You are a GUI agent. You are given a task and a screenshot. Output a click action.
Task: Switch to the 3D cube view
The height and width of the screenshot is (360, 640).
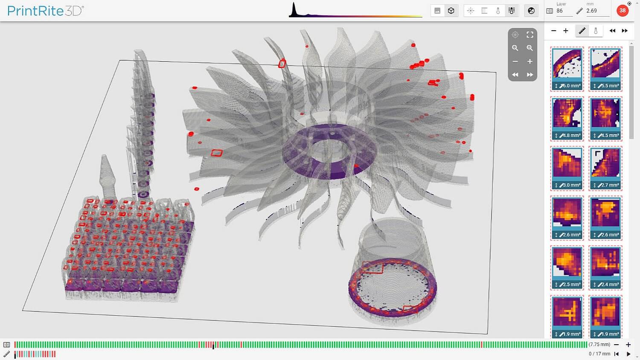[451, 11]
